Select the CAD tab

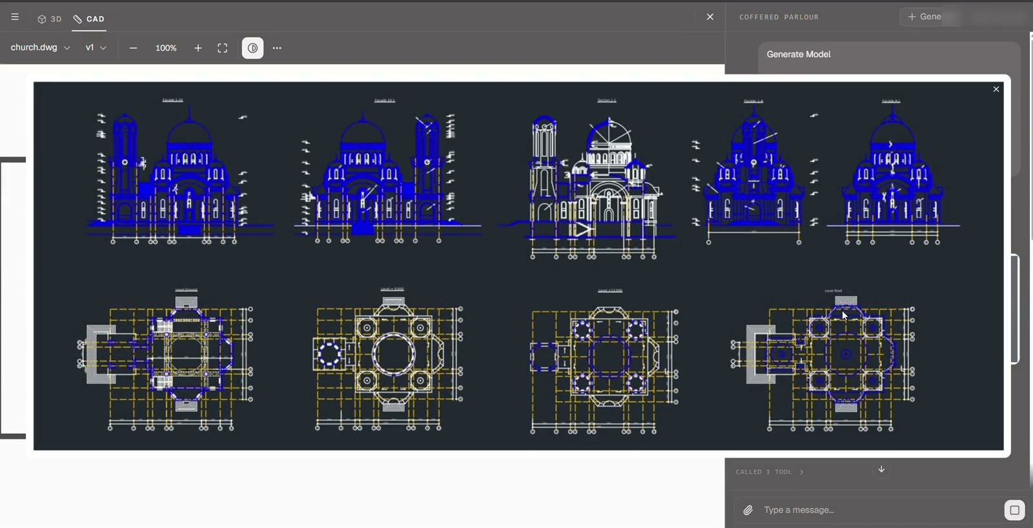[x=89, y=19]
